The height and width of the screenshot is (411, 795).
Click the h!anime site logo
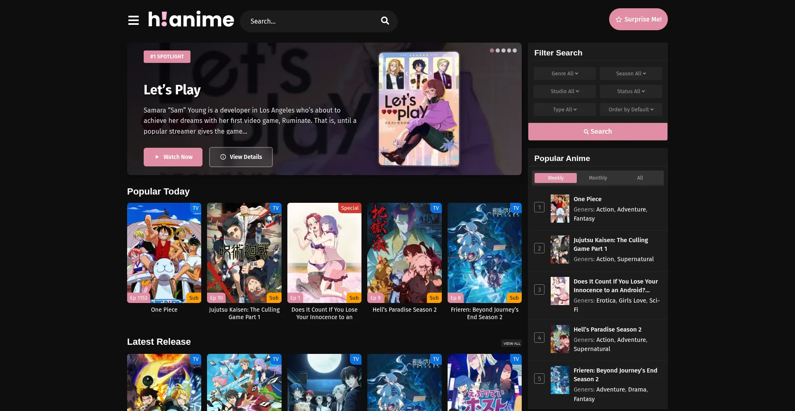[191, 19]
